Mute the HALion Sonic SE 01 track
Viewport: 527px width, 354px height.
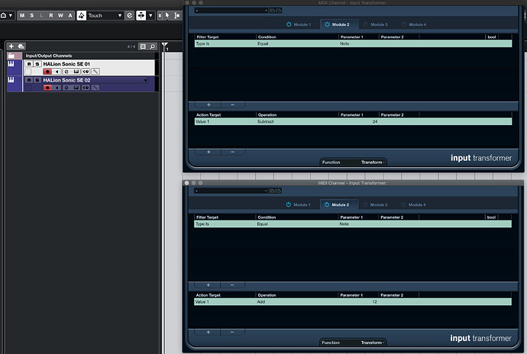pyautogui.click(x=29, y=64)
